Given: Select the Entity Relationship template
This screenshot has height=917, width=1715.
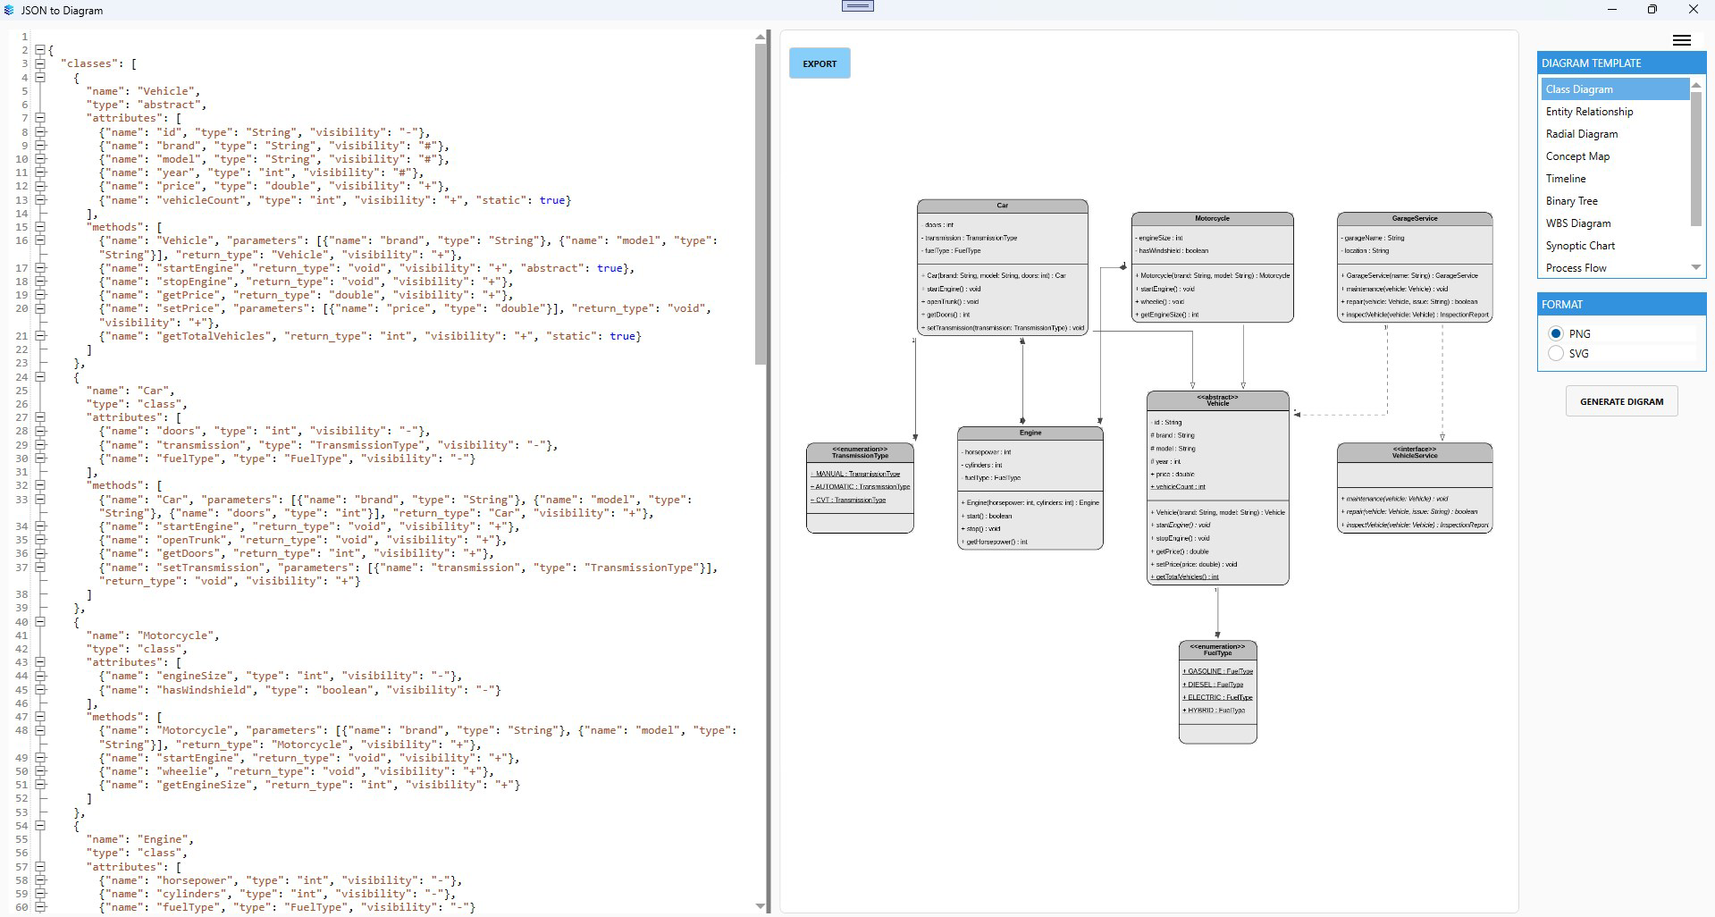Looking at the screenshot, I should (1590, 111).
